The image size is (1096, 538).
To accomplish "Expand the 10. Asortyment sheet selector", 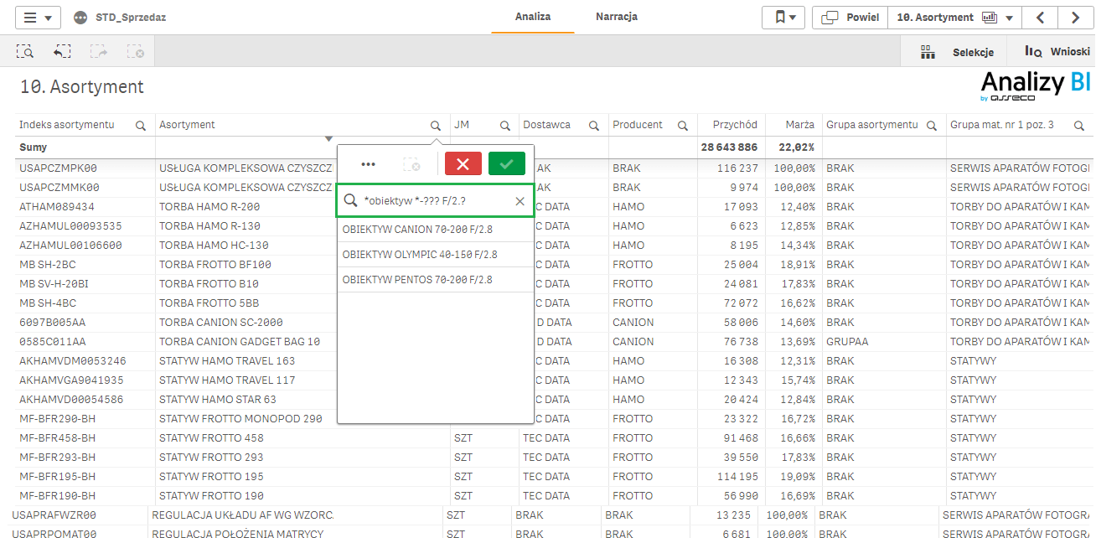I will click(x=954, y=17).
